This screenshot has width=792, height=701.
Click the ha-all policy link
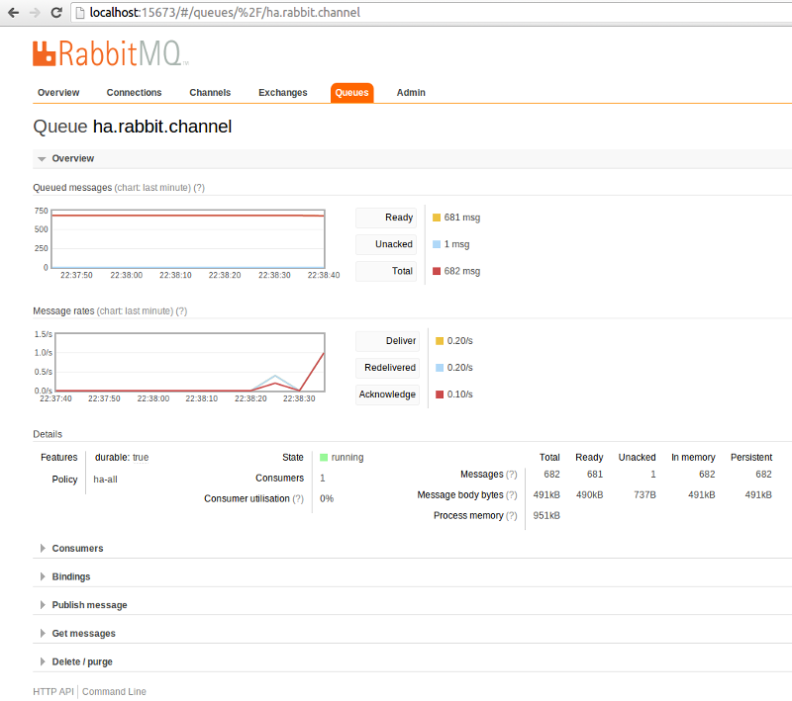click(105, 480)
